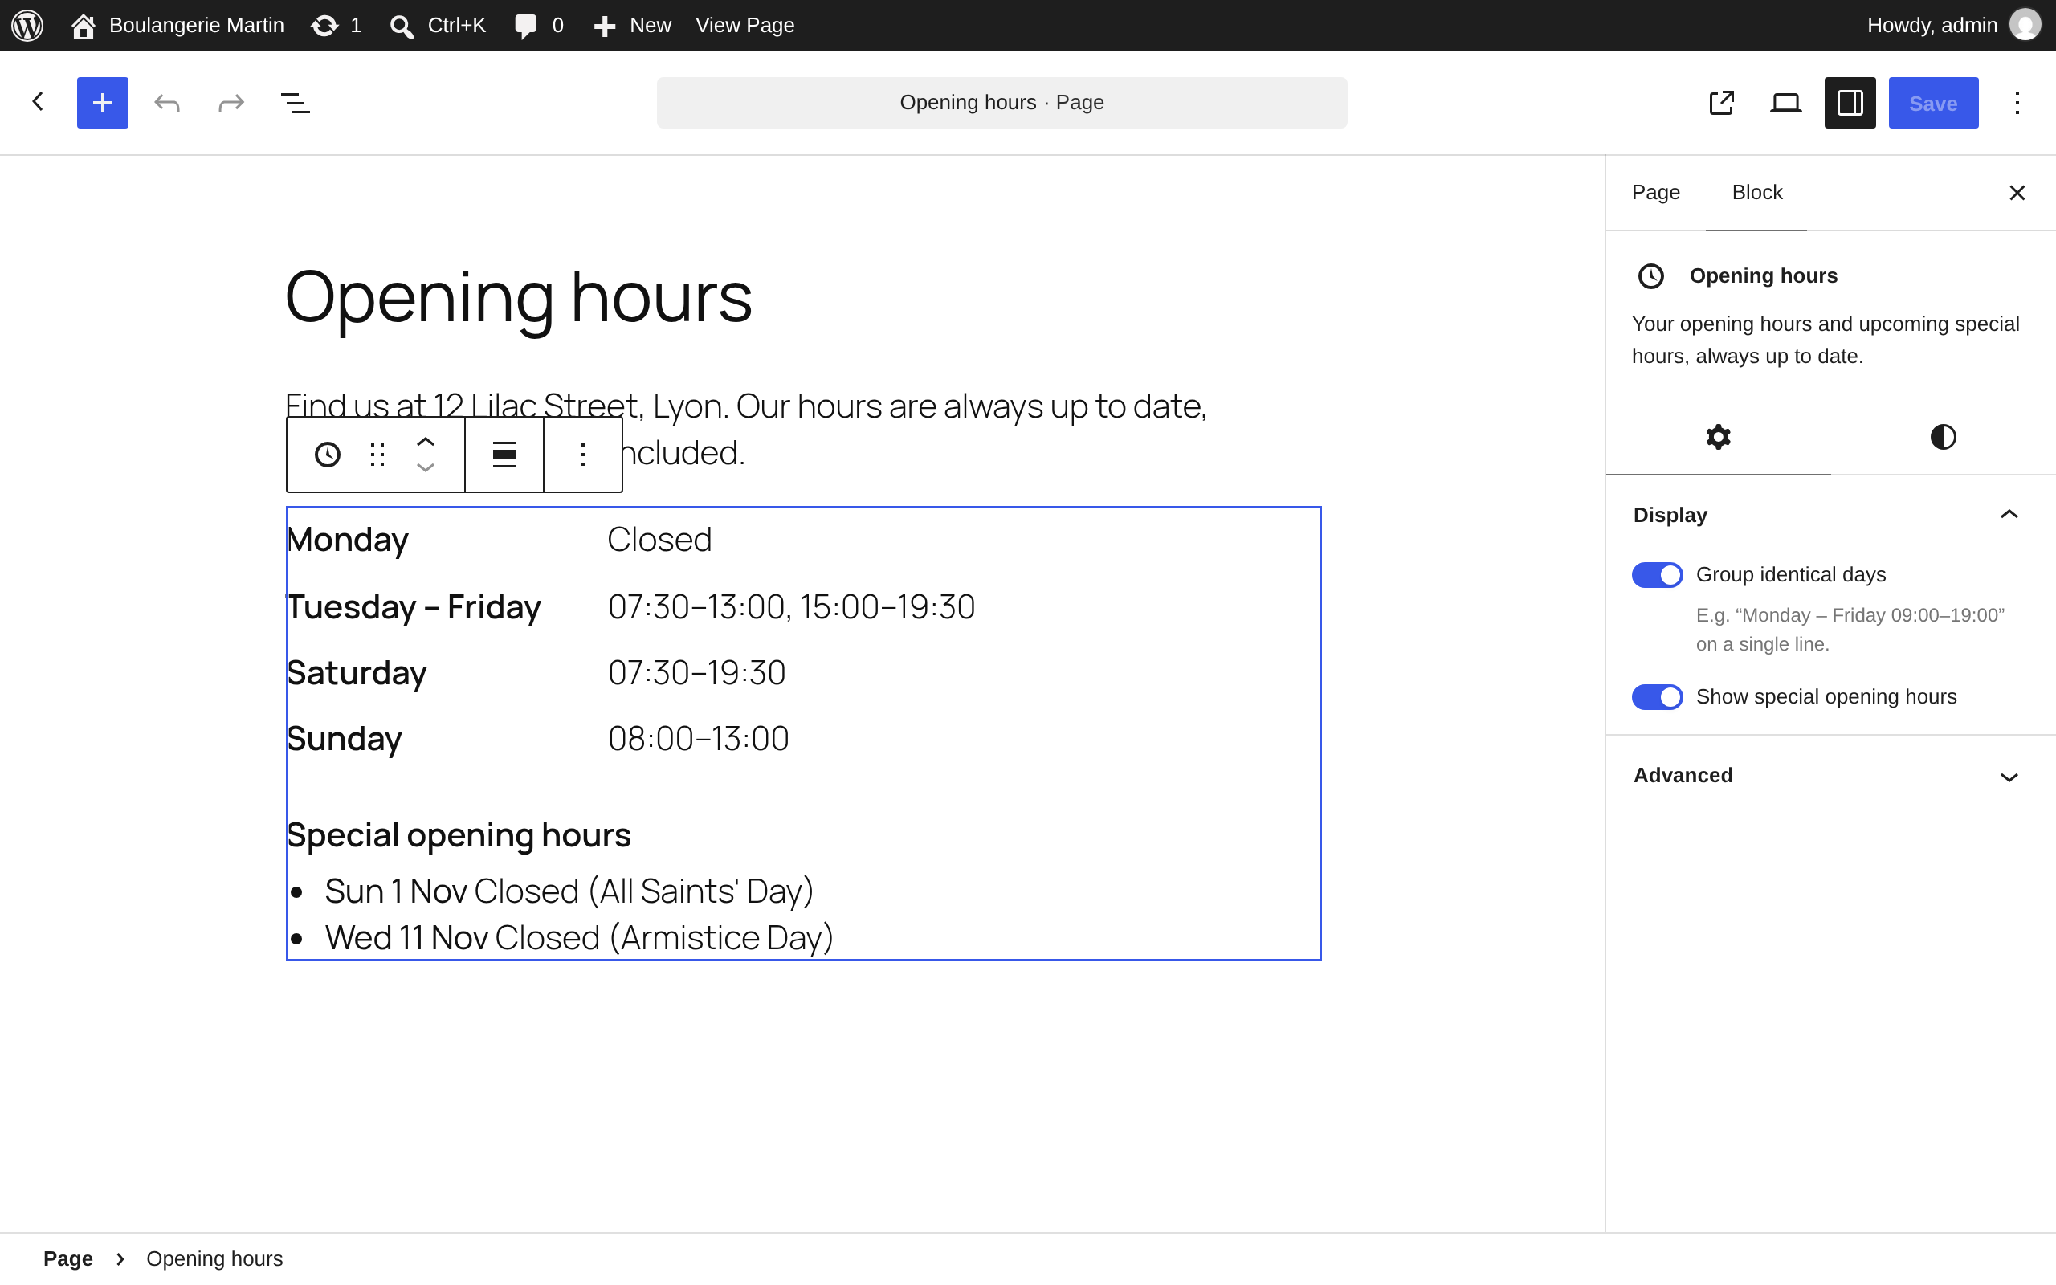Select the Page breadcrumb at bottom

(68, 1258)
